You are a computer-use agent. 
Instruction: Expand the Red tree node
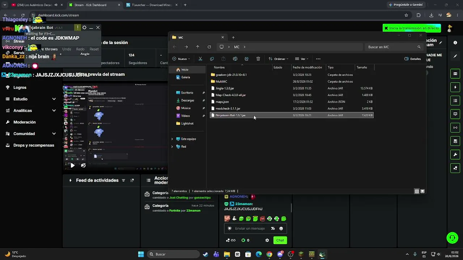point(172,147)
